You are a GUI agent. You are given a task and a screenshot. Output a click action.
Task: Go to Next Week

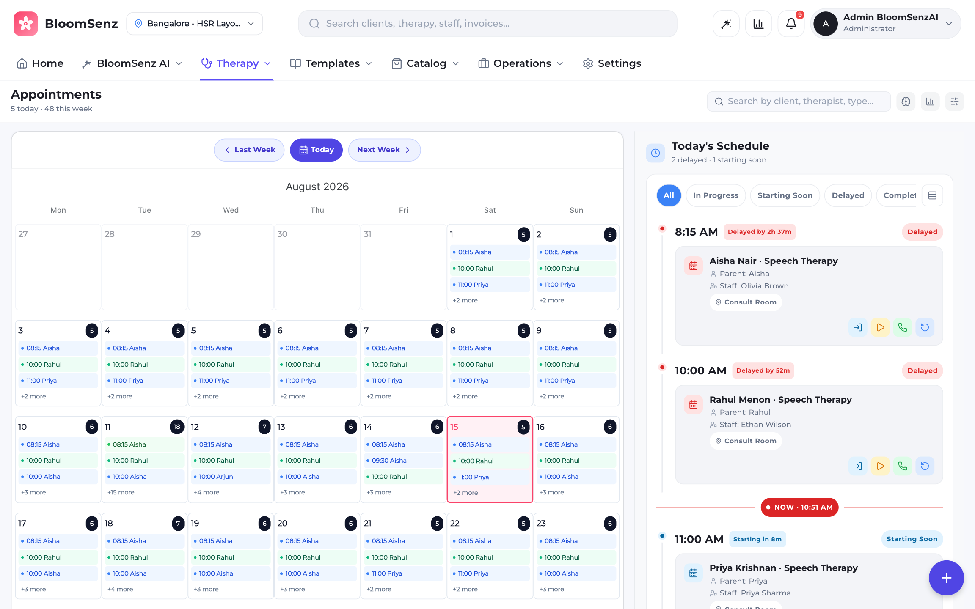tap(384, 150)
